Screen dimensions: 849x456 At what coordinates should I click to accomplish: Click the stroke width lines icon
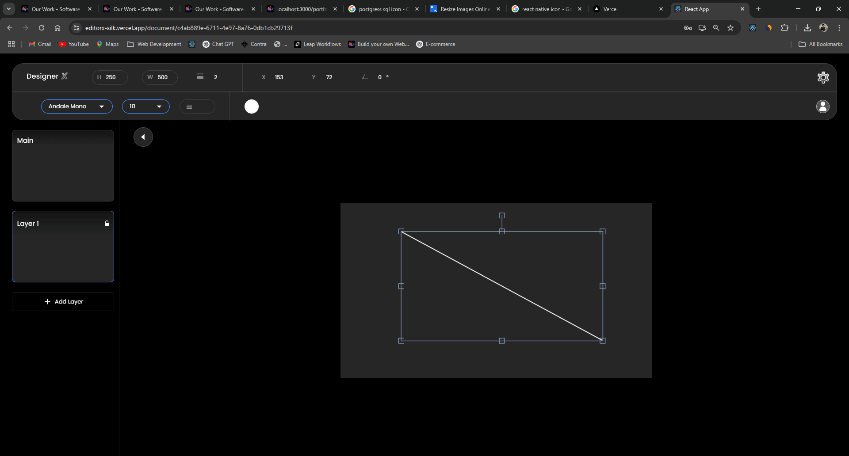(x=200, y=77)
